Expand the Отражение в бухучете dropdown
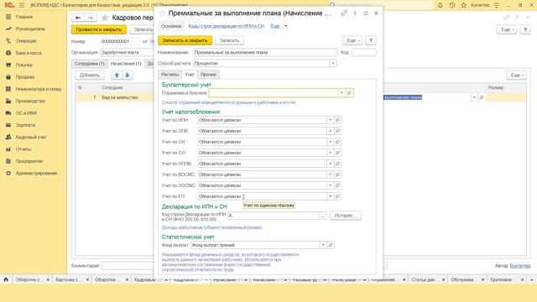 341,93
